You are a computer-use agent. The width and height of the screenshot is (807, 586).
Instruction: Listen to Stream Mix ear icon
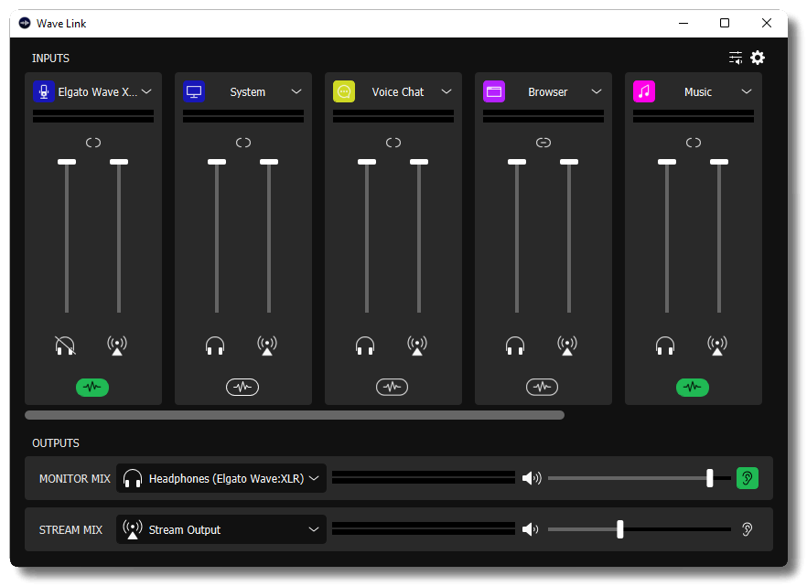click(748, 529)
